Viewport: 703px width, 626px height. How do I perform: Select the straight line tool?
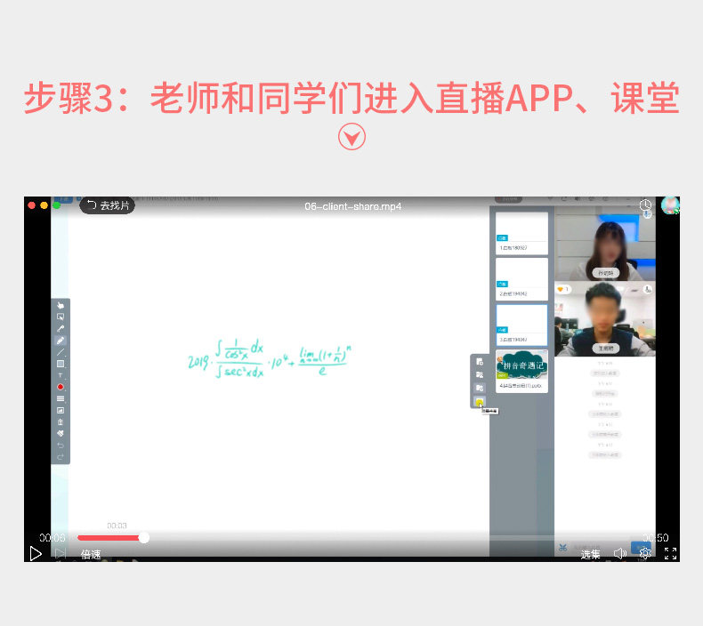point(61,352)
